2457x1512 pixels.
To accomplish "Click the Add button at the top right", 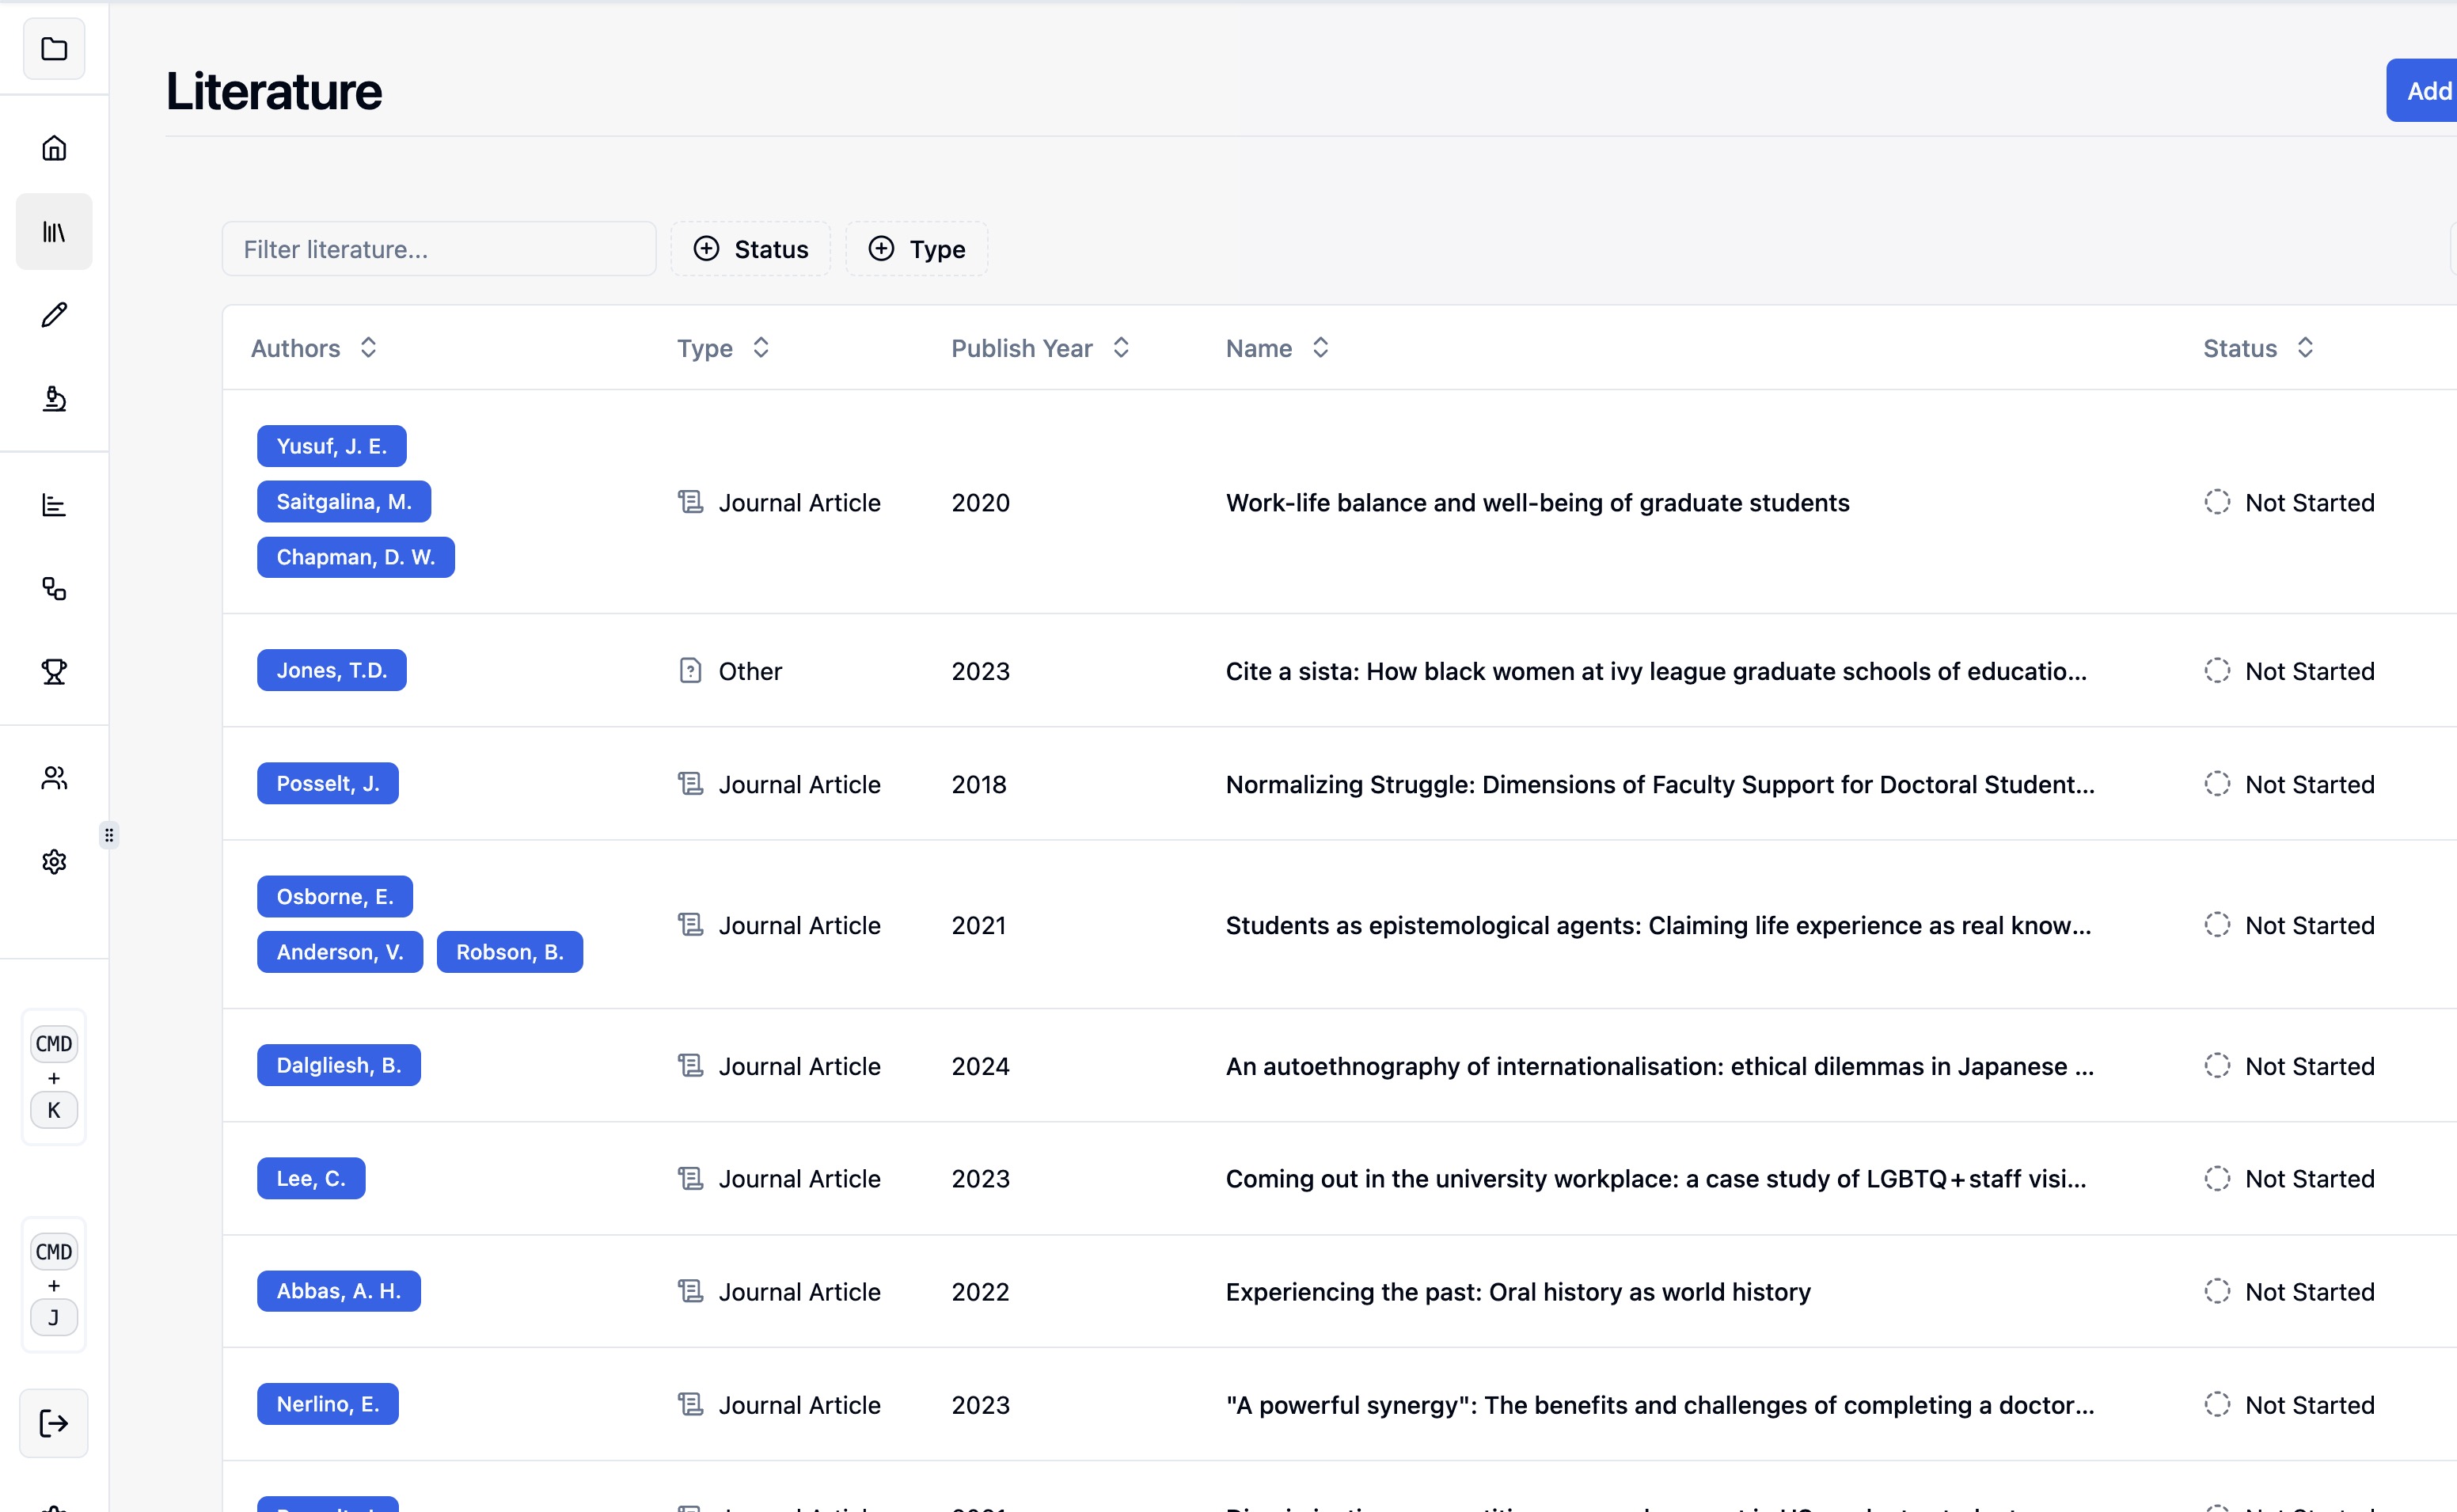I will (x=2422, y=91).
